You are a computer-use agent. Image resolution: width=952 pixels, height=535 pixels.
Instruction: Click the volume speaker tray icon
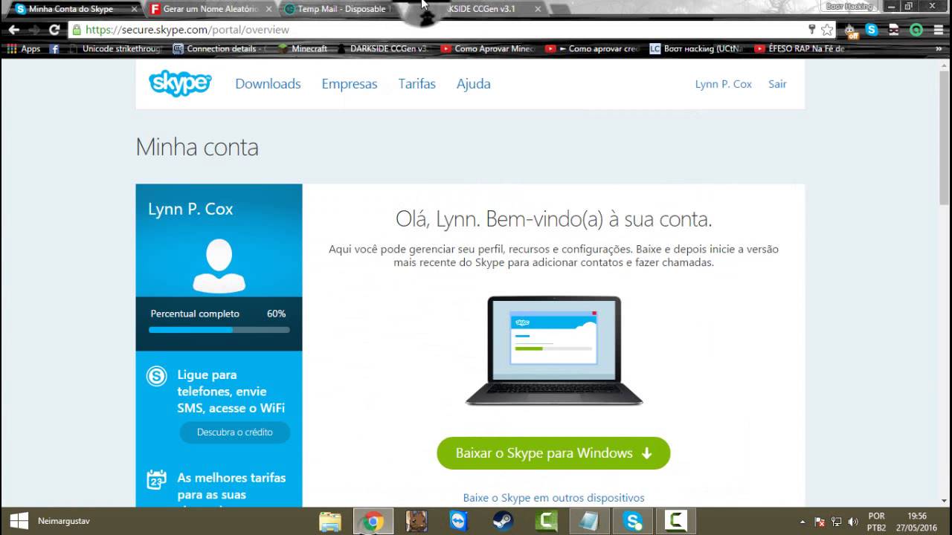[853, 522]
